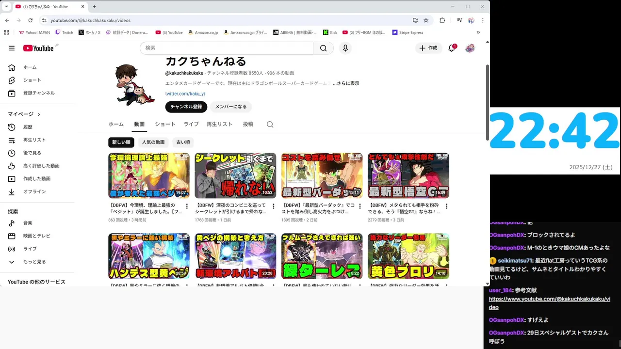Open Chrome three-dot menu
This screenshot has height=349, width=621.
tap(483, 20)
